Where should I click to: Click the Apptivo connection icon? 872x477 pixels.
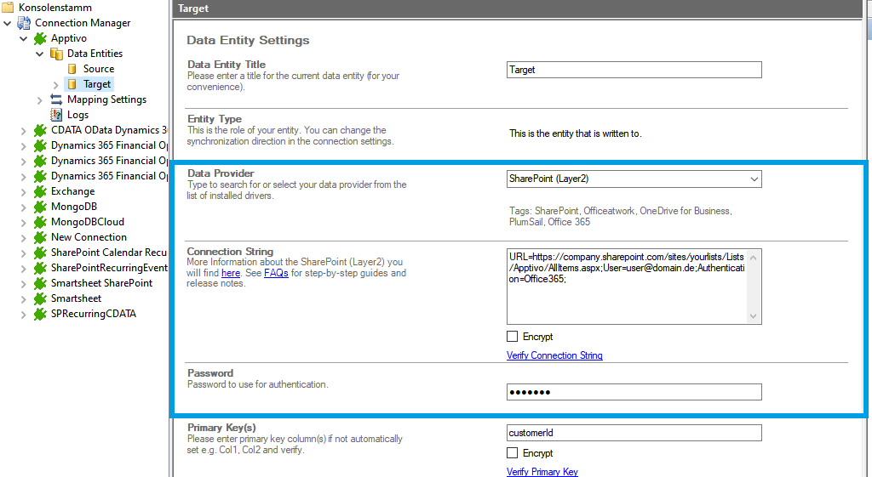[40, 38]
